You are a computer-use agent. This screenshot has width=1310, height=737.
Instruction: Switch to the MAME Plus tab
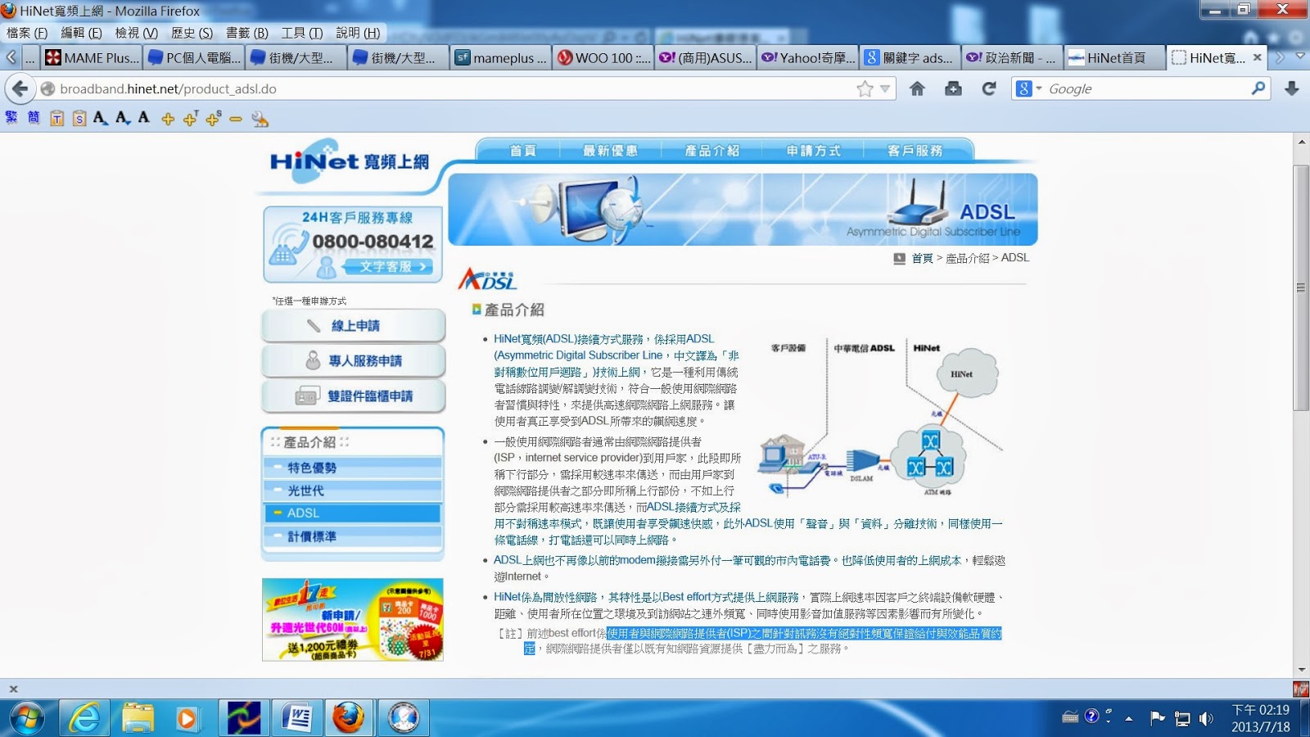click(x=93, y=57)
